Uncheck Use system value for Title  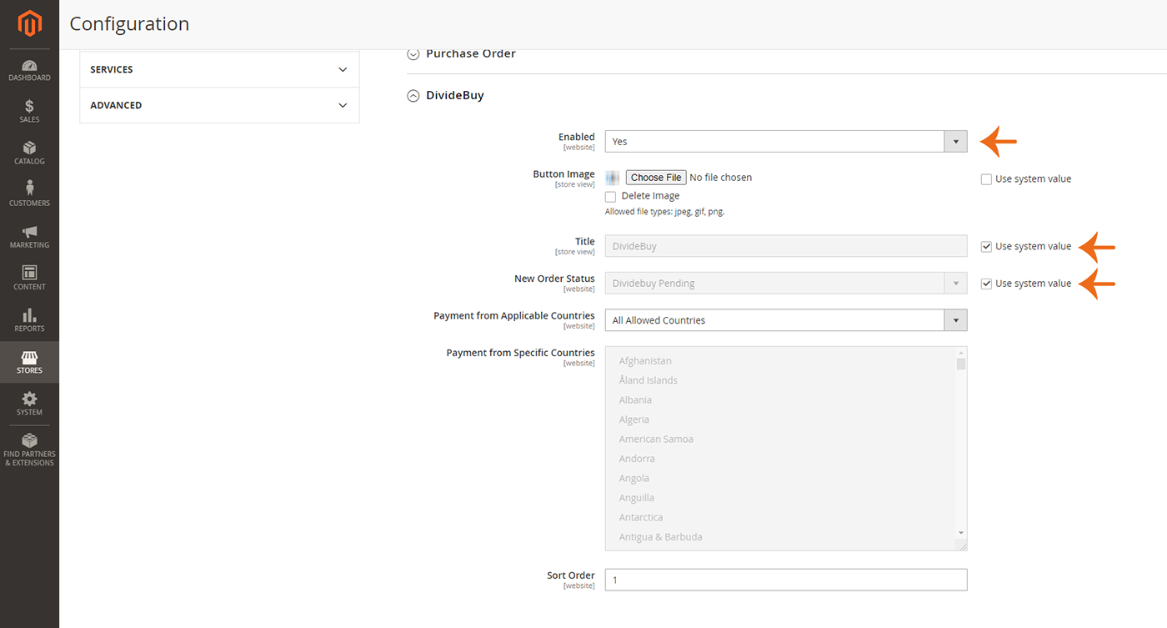(986, 247)
